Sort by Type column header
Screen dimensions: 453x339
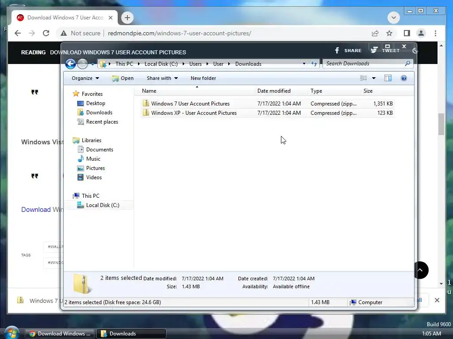point(334,91)
